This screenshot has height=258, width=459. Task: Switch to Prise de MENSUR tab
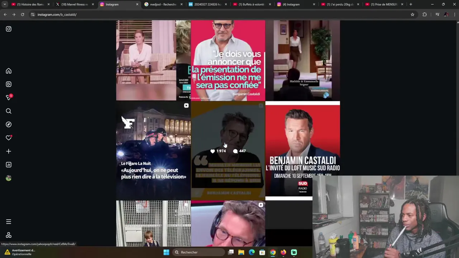tap(384, 4)
